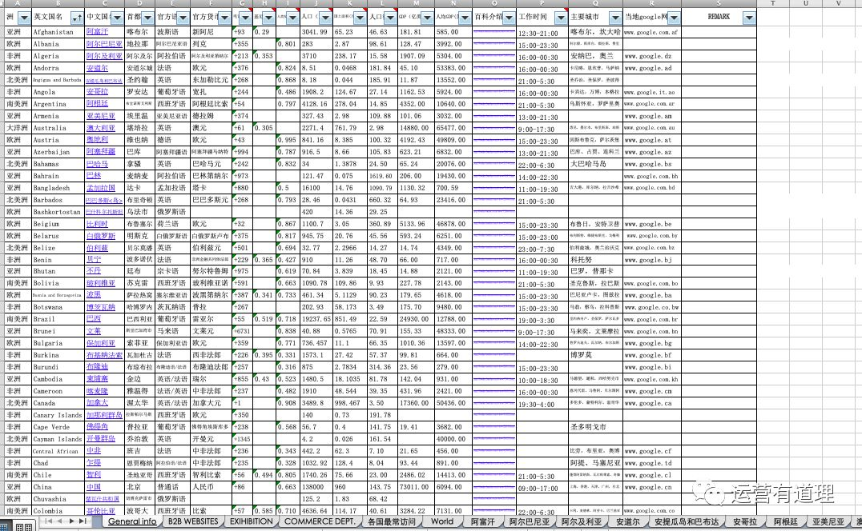Select column A header
Screen dimensions: 862x531
click(18, 3)
